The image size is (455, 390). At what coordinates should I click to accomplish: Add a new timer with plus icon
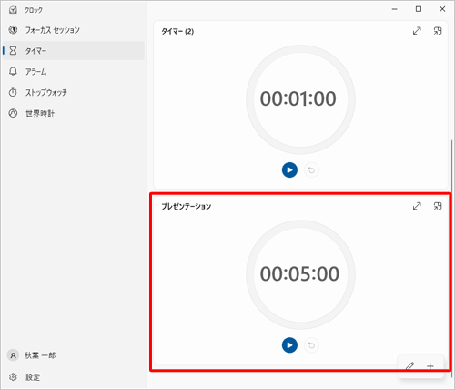tap(430, 366)
